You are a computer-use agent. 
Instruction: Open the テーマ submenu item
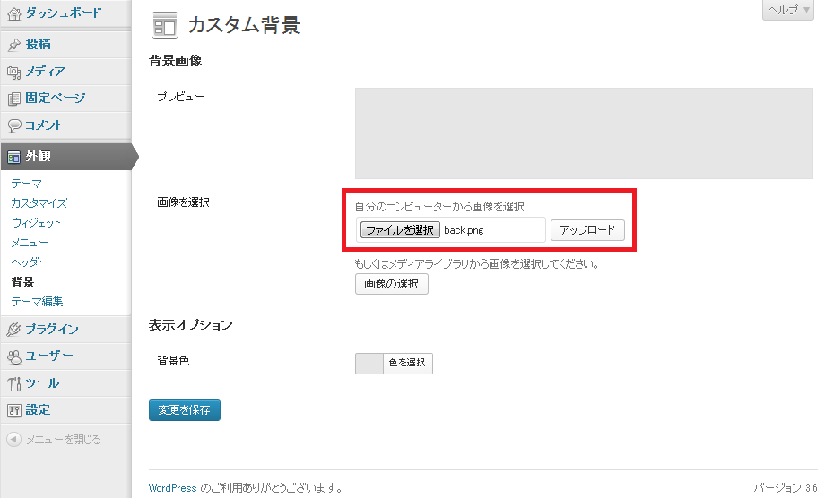pyautogui.click(x=26, y=184)
